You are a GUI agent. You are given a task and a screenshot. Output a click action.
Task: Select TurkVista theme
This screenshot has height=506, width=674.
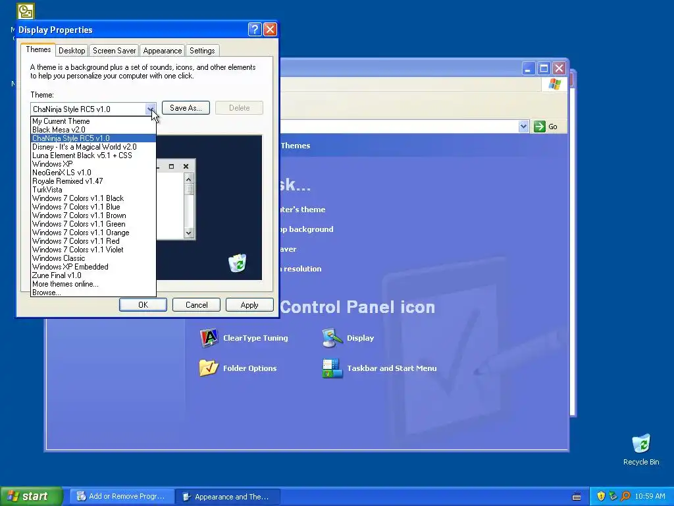tap(93, 190)
